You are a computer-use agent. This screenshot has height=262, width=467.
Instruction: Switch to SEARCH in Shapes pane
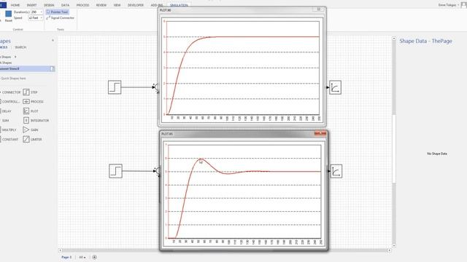click(20, 47)
